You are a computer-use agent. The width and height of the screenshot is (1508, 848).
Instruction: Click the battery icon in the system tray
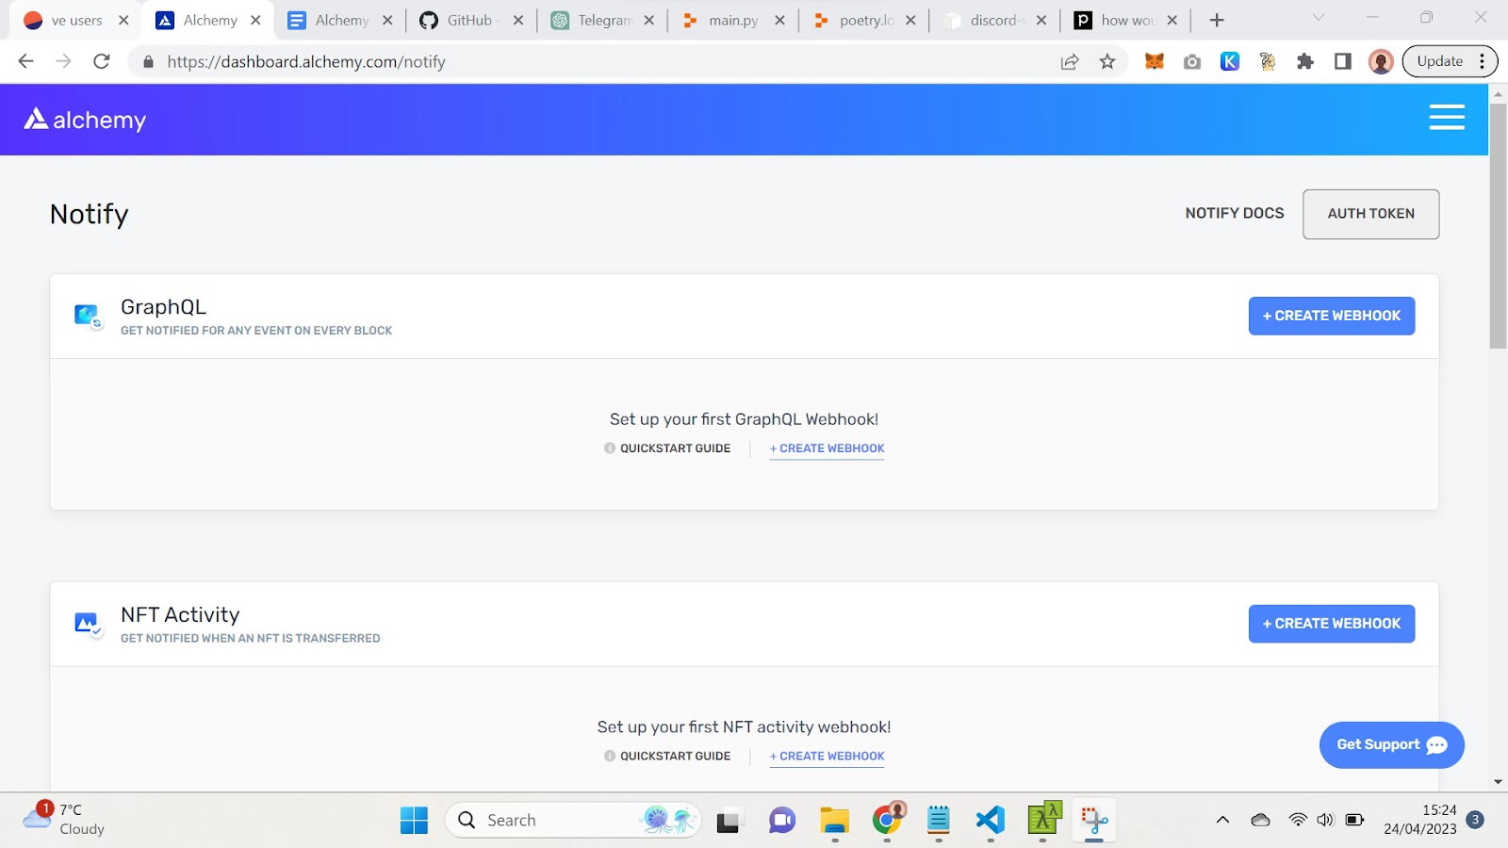(1355, 820)
